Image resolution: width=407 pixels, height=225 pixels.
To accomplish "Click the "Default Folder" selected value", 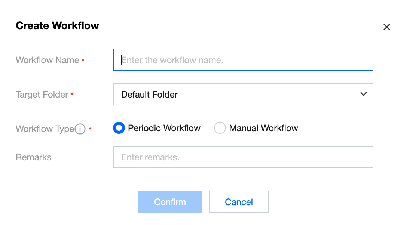I will pos(150,95).
